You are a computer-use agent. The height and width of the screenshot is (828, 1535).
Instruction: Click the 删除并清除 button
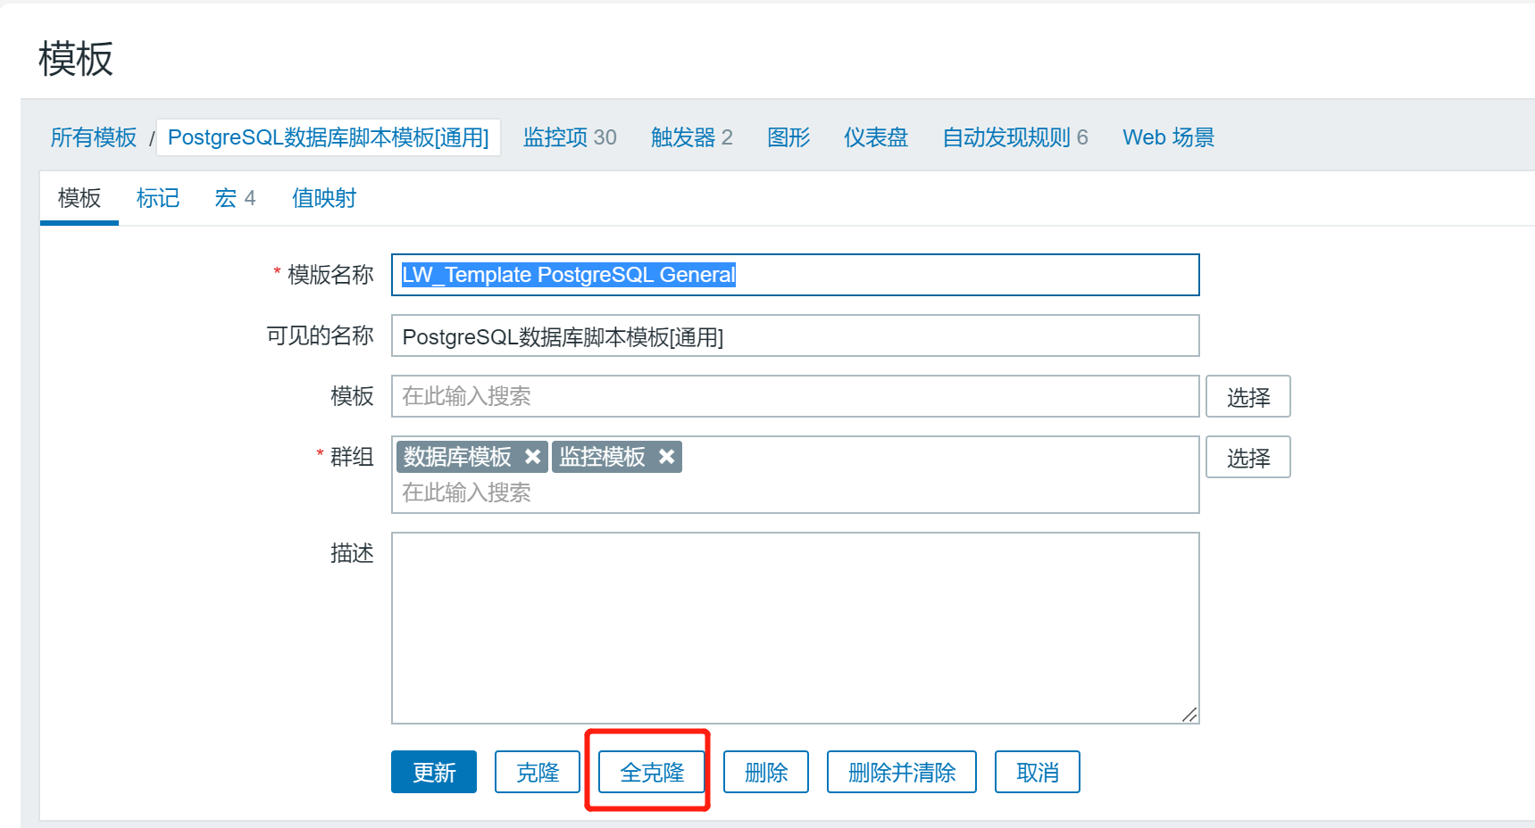[902, 772]
